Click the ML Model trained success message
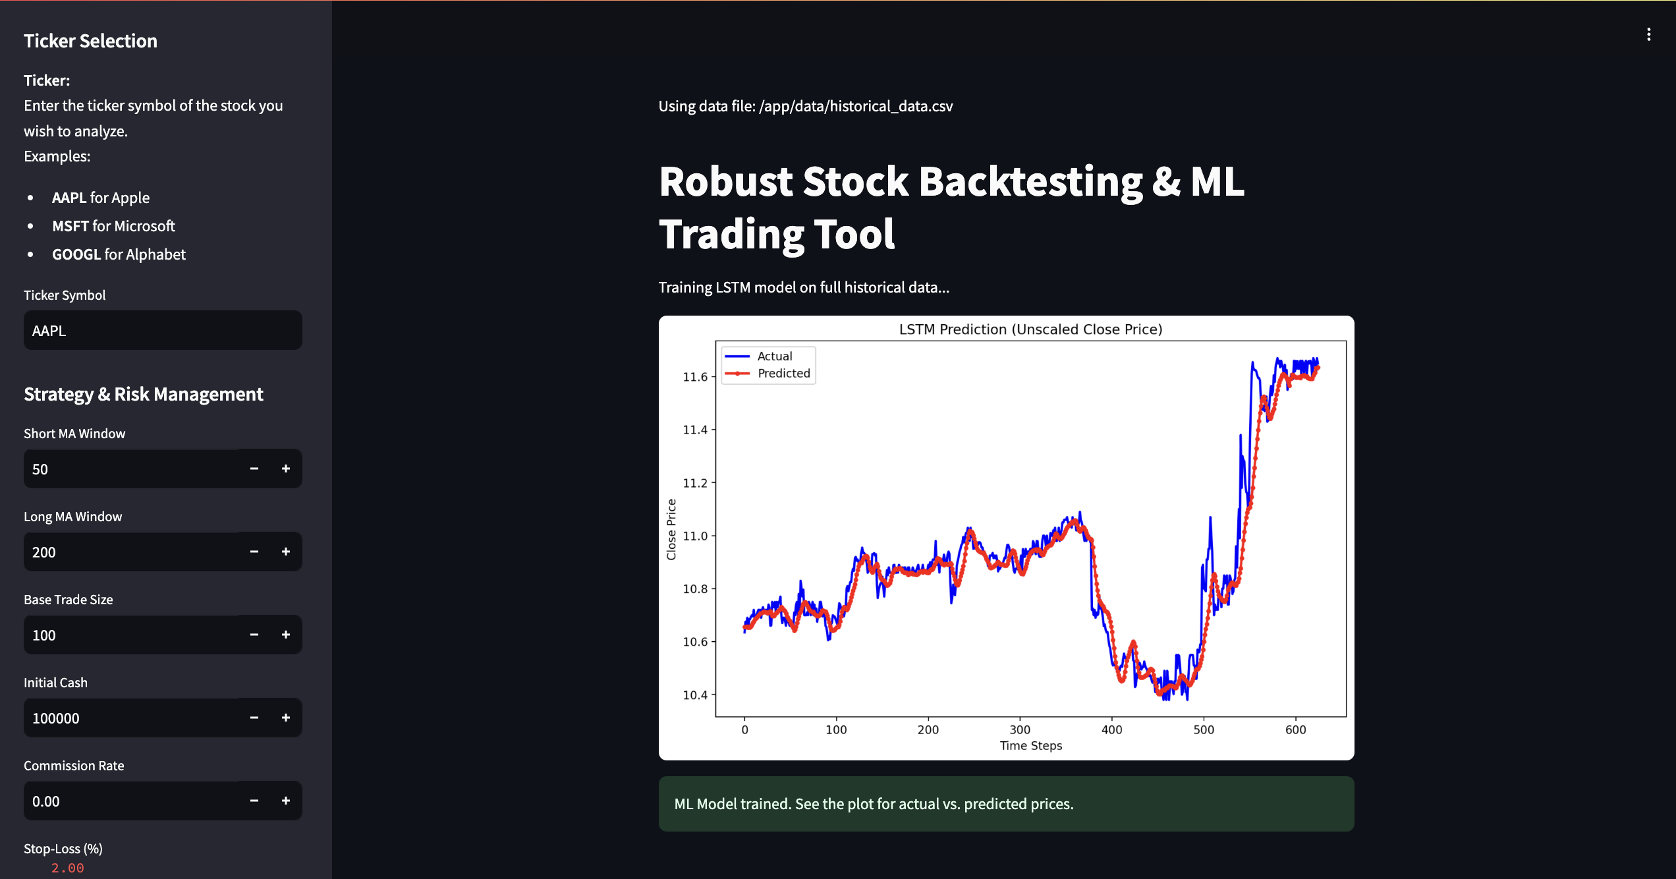The width and height of the screenshot is (1676, 879). pyautogui.click(x=1006, y=804)
